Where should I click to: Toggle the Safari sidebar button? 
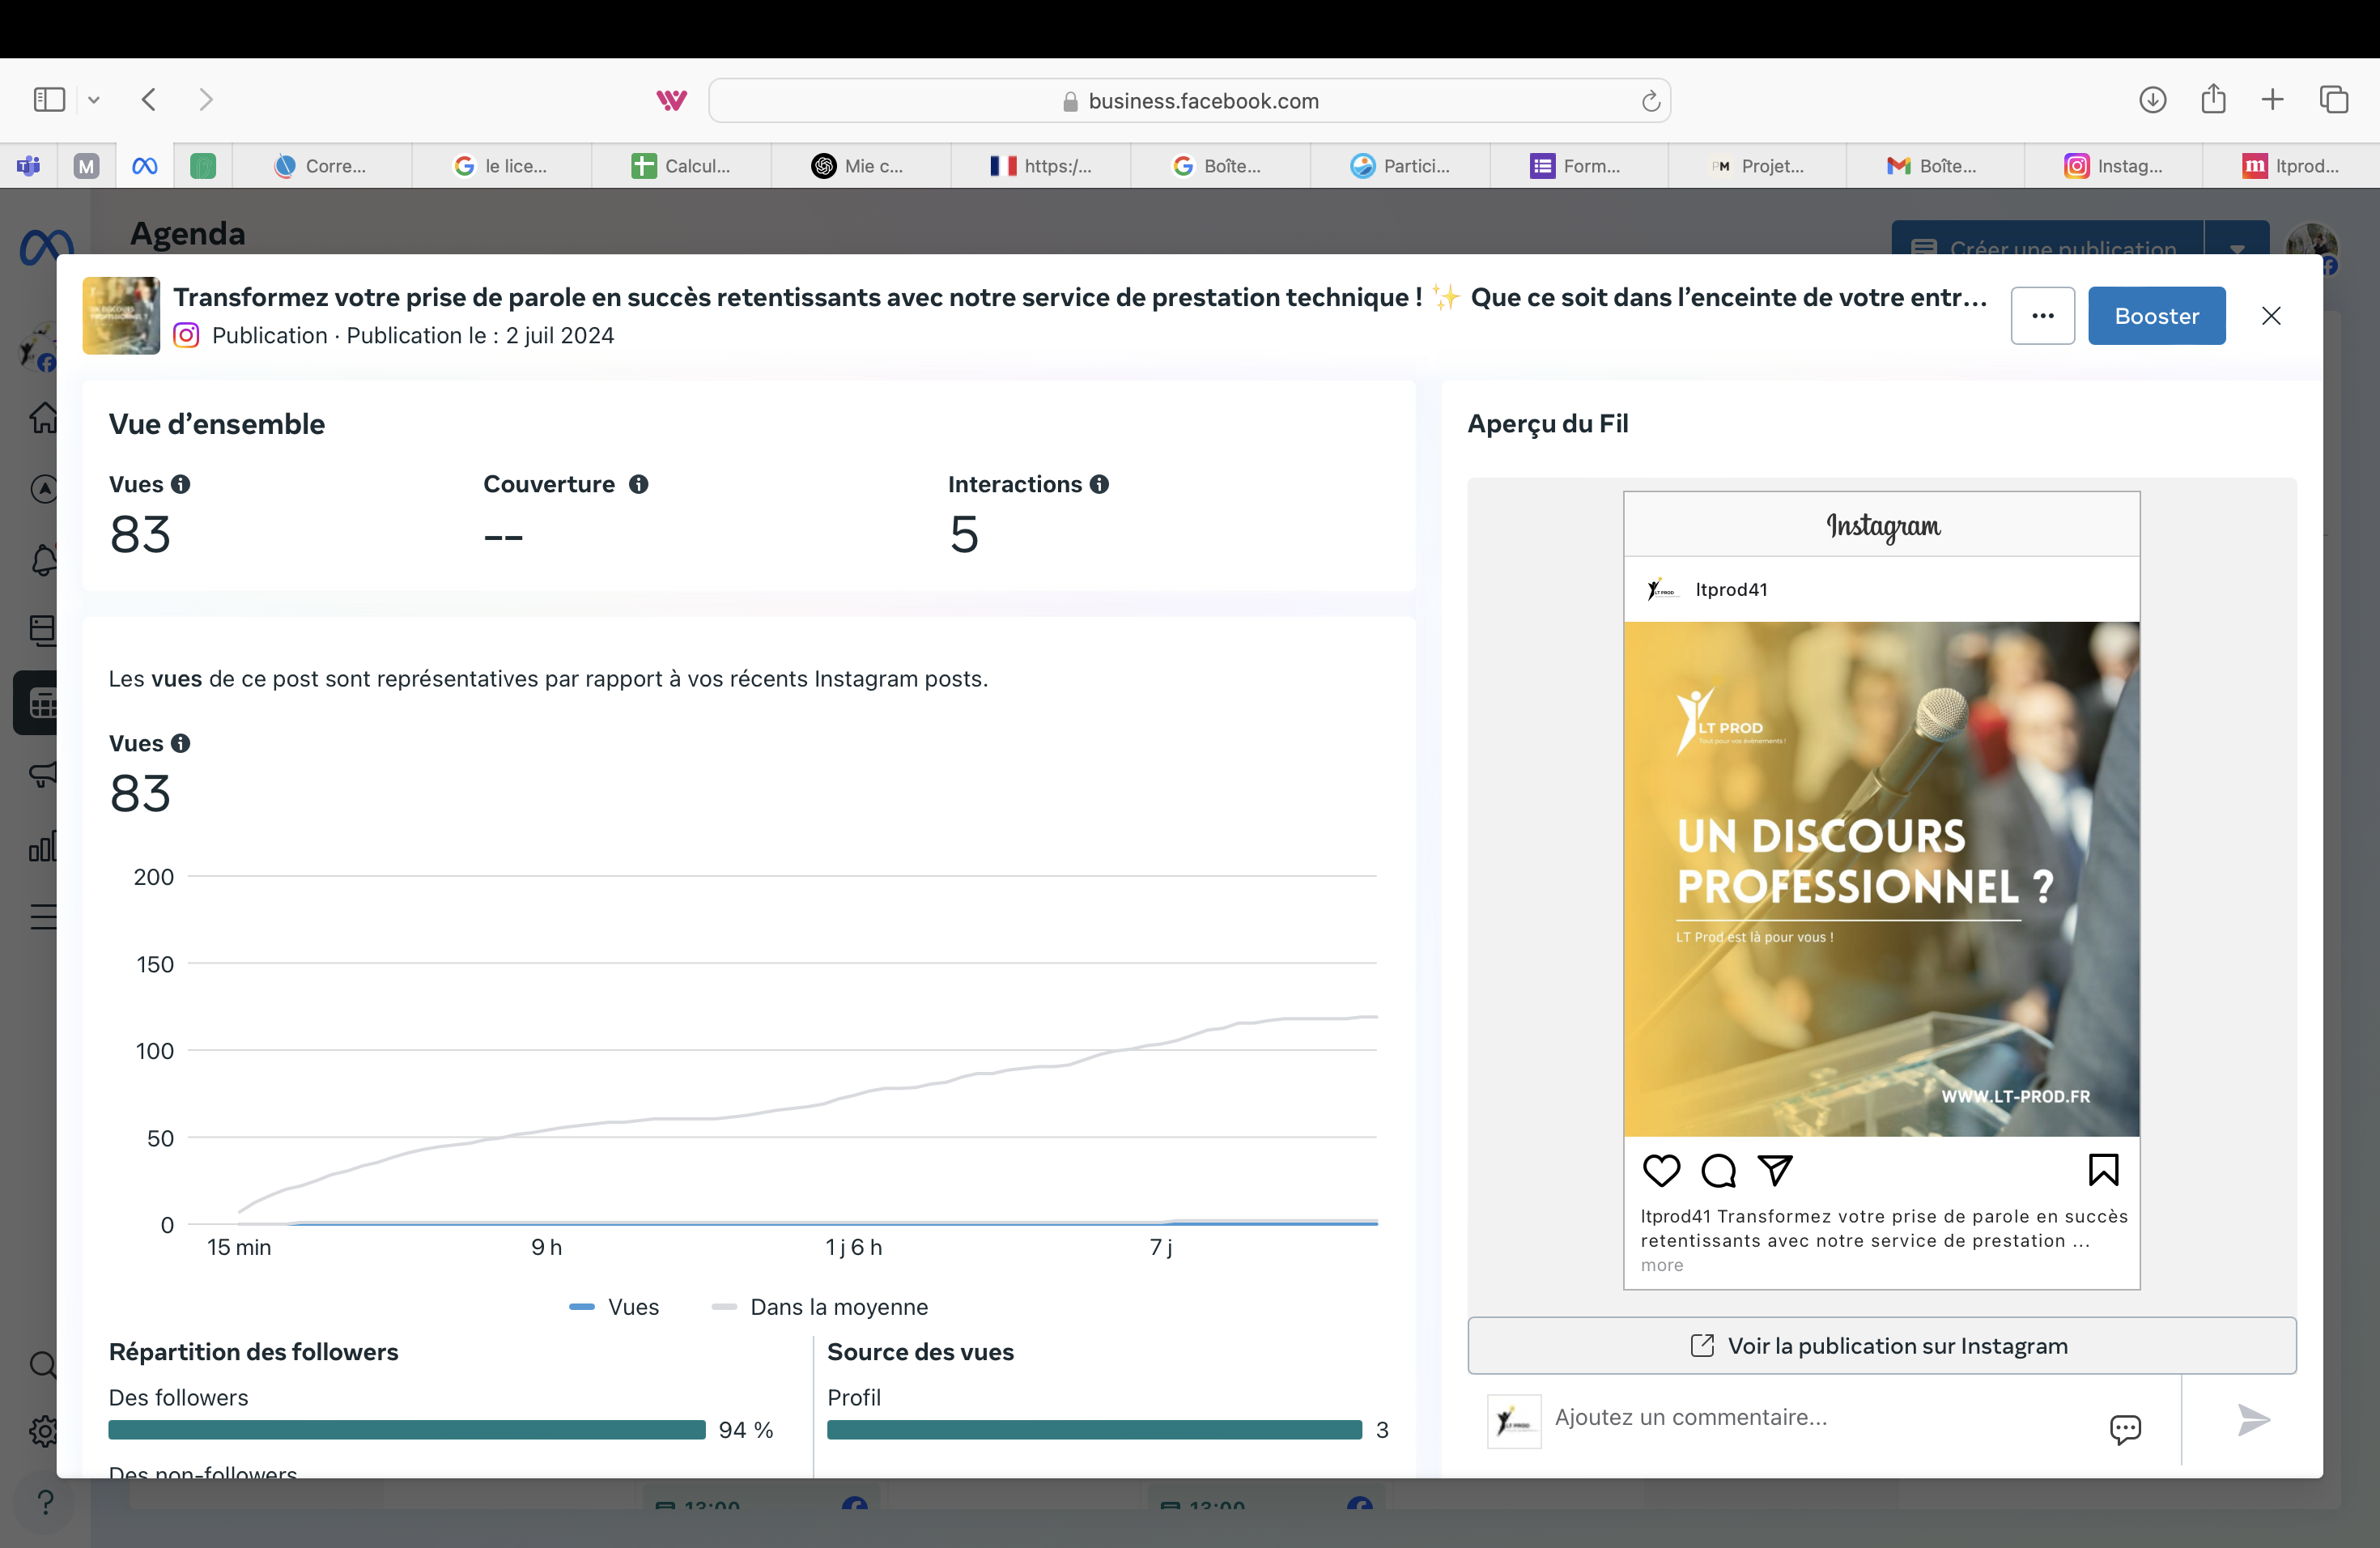[49, 100]
